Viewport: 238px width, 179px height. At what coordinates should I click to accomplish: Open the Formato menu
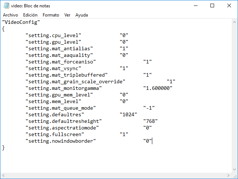[51, 15]
